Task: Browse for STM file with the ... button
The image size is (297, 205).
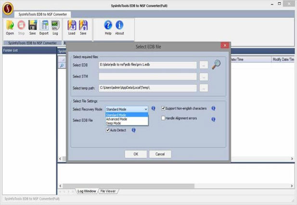Action: (x=204, y=77)
